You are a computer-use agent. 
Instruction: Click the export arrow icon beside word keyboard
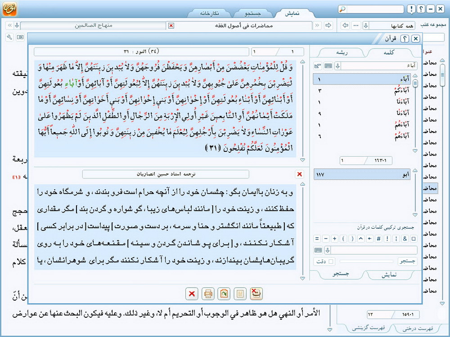[x=318, y=66]
